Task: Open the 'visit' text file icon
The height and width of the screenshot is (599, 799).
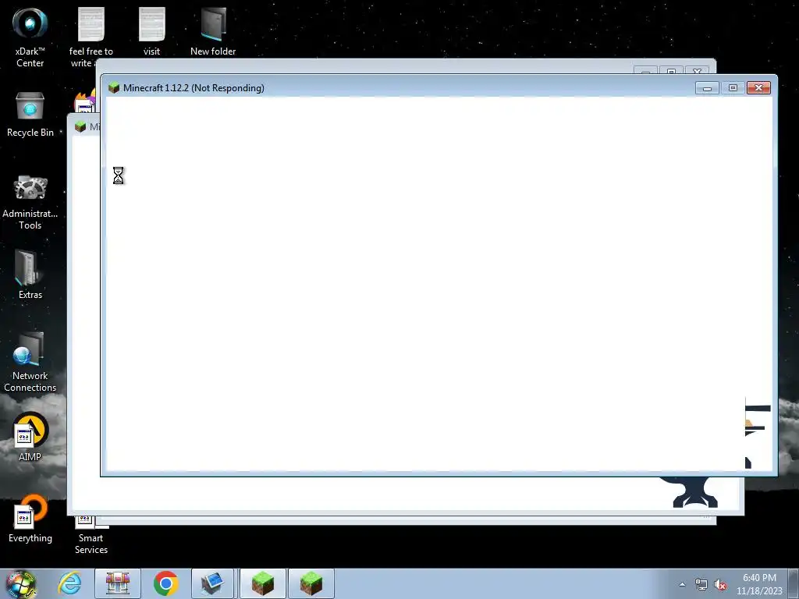Action: (151, 31)
